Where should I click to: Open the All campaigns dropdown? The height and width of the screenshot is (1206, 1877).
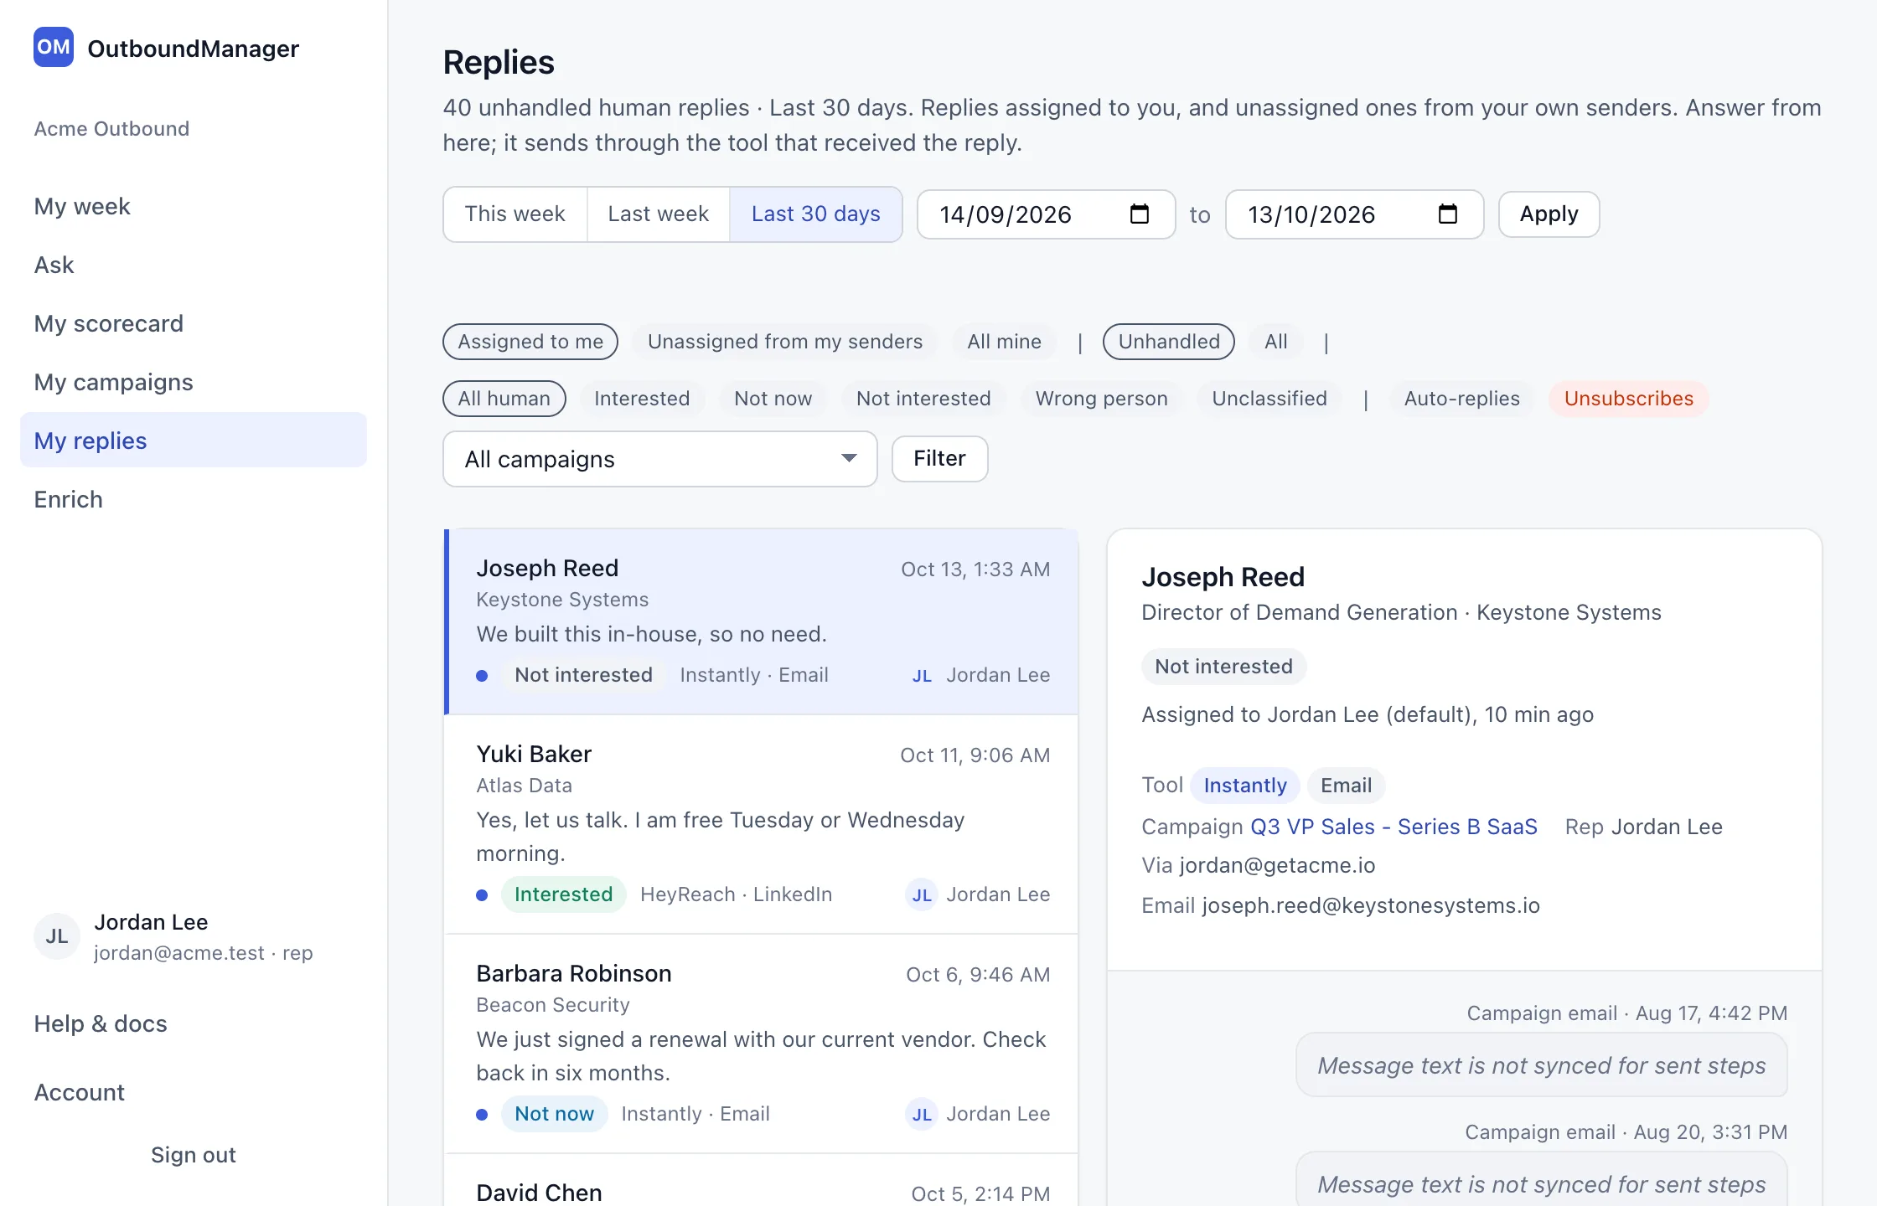pyautogui.click(x=660, y=459)
